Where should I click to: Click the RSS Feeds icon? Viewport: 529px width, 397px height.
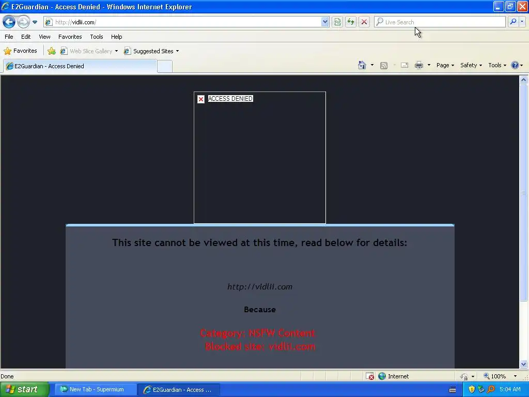384,66
